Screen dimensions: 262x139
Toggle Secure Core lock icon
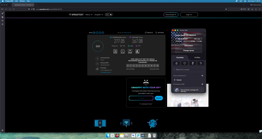[x=177, y=63]
